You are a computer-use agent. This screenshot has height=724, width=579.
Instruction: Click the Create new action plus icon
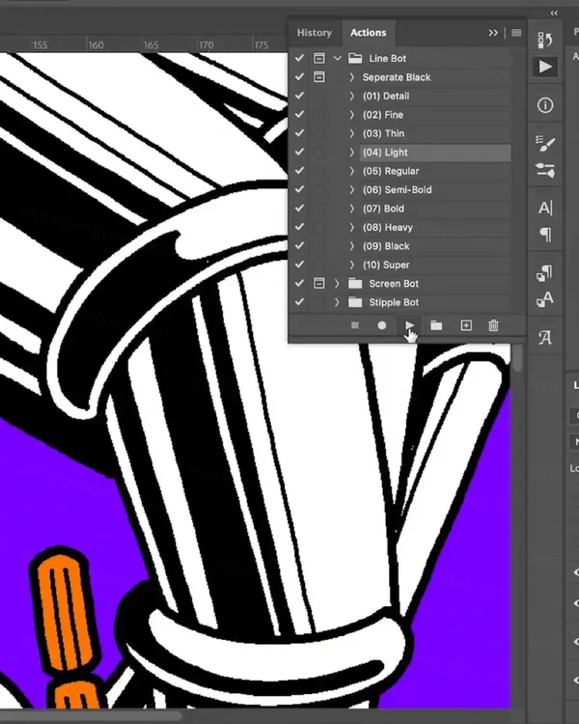pos(465,326)
